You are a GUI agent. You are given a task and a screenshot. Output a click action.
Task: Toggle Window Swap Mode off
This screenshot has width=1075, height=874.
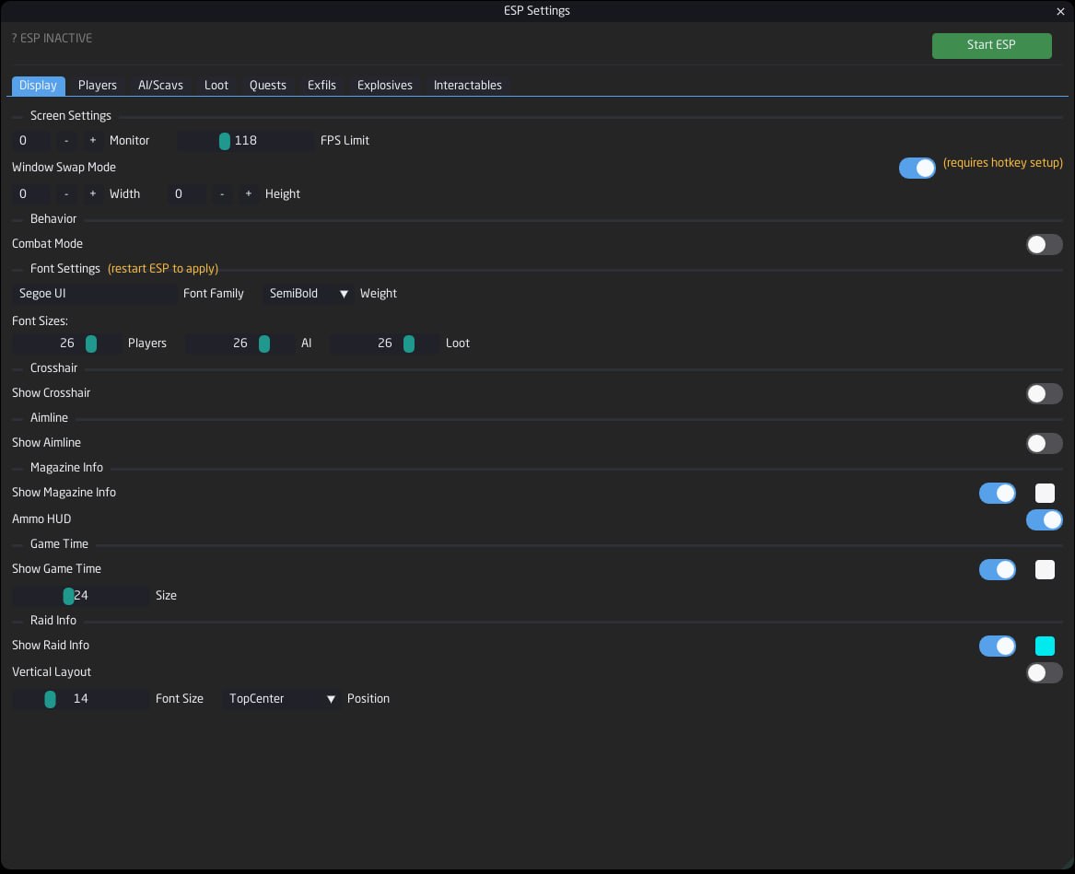pos(917,168)
